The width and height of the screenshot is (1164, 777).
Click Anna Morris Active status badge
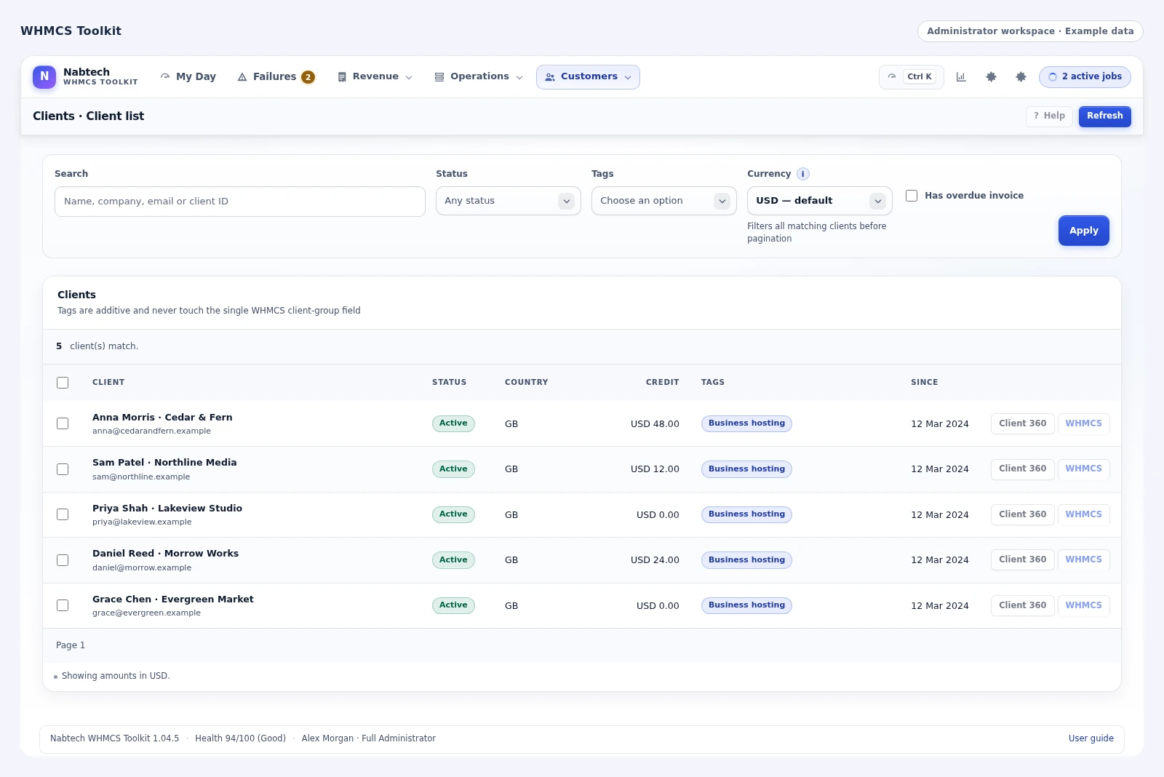tap(453, 423)
